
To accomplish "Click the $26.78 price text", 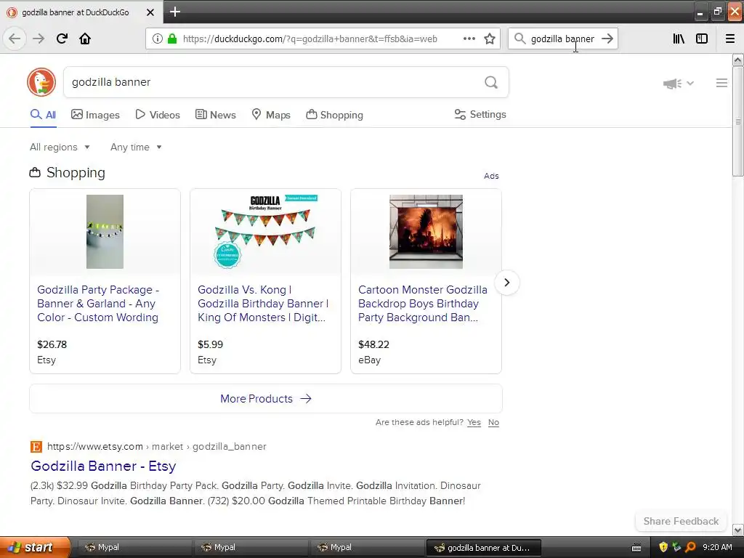I will (x=52, y=344).
